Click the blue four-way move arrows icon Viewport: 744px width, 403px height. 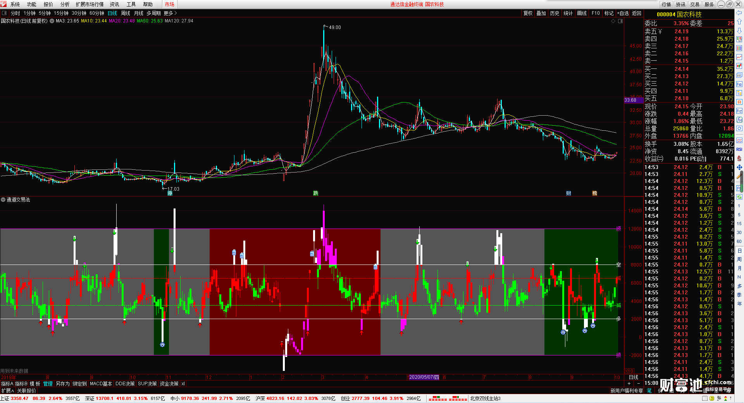click(x=739, y=167)
